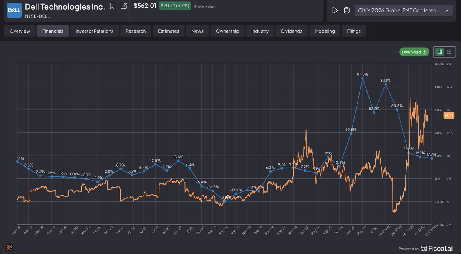This screenshot has height=254, width=461.
Task: Expand the Citi's 2026 Global TMT Conference dropdown
Action: coord(403,10)
